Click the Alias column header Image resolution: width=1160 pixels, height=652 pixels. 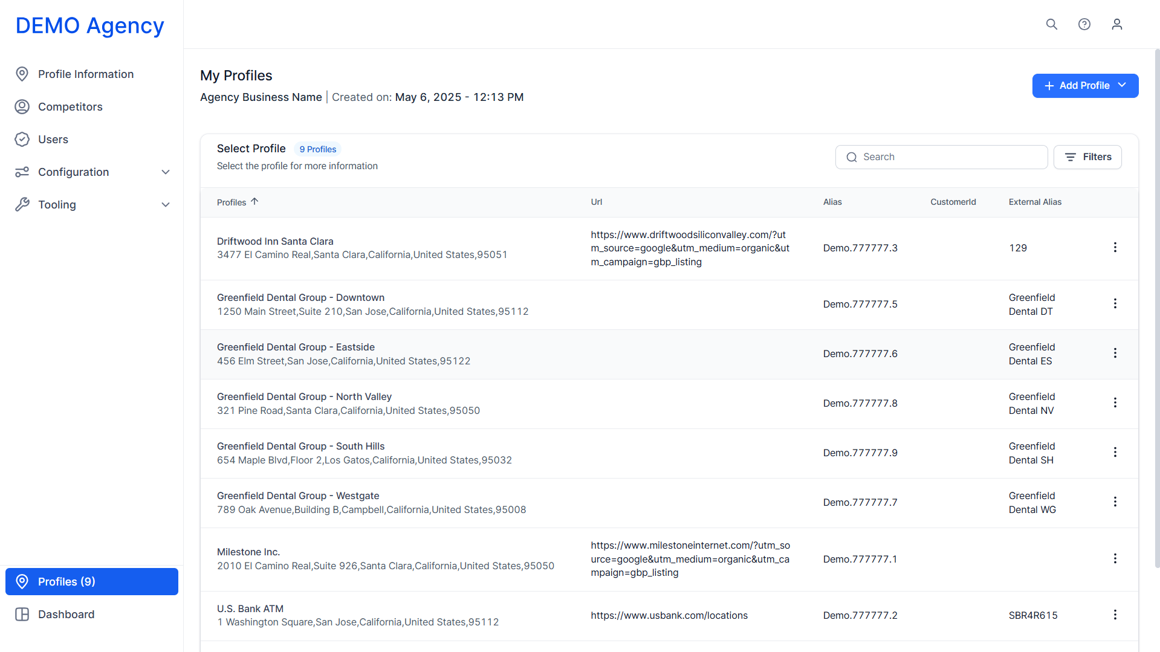(x=832, y=202)
